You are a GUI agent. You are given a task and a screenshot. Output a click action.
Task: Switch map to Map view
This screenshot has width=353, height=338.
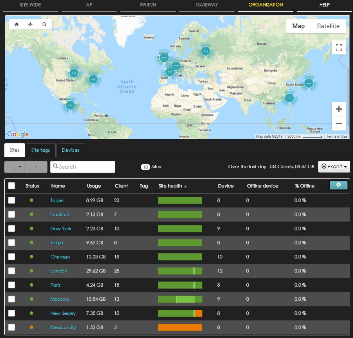(x=298, y=26)
